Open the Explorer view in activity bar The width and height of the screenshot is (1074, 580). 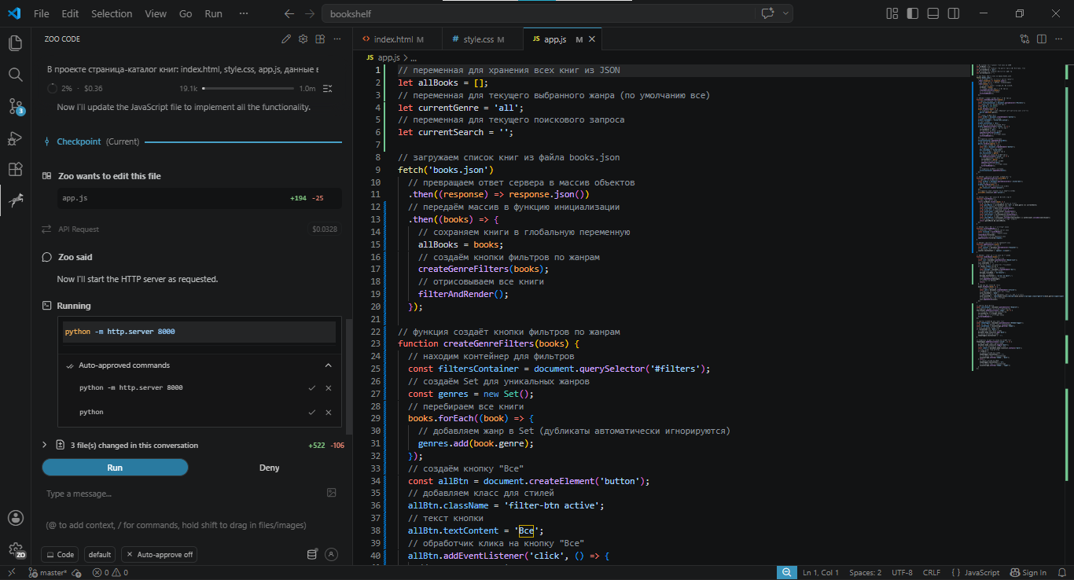(x=15, y=42)
